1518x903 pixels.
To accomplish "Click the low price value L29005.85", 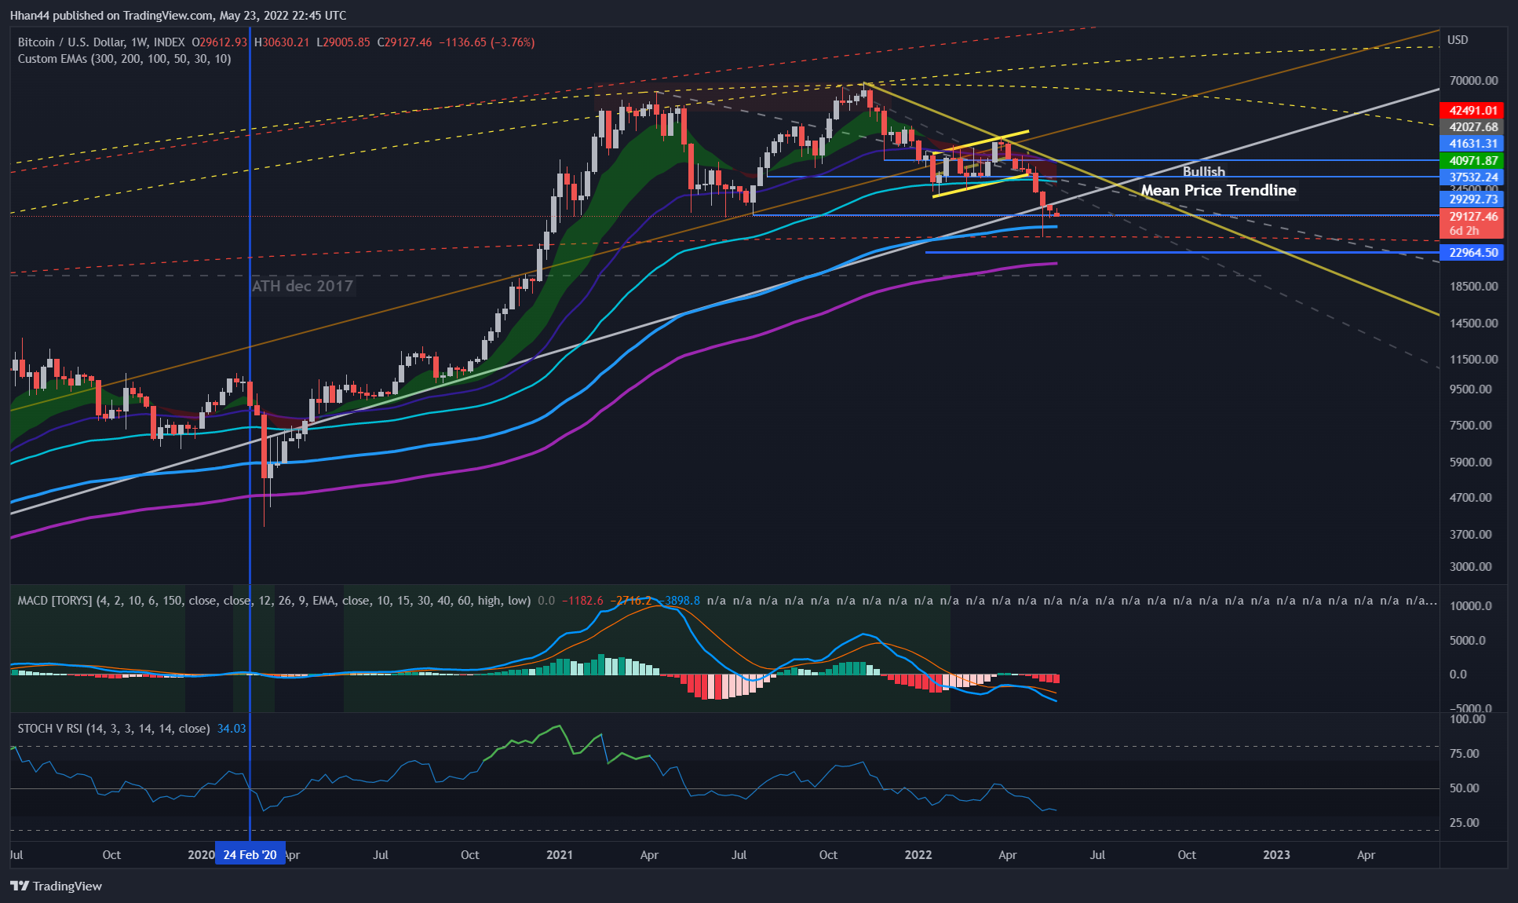I will tap(343, 42).
